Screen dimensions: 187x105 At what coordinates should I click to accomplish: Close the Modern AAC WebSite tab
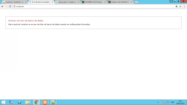[131, 2]
